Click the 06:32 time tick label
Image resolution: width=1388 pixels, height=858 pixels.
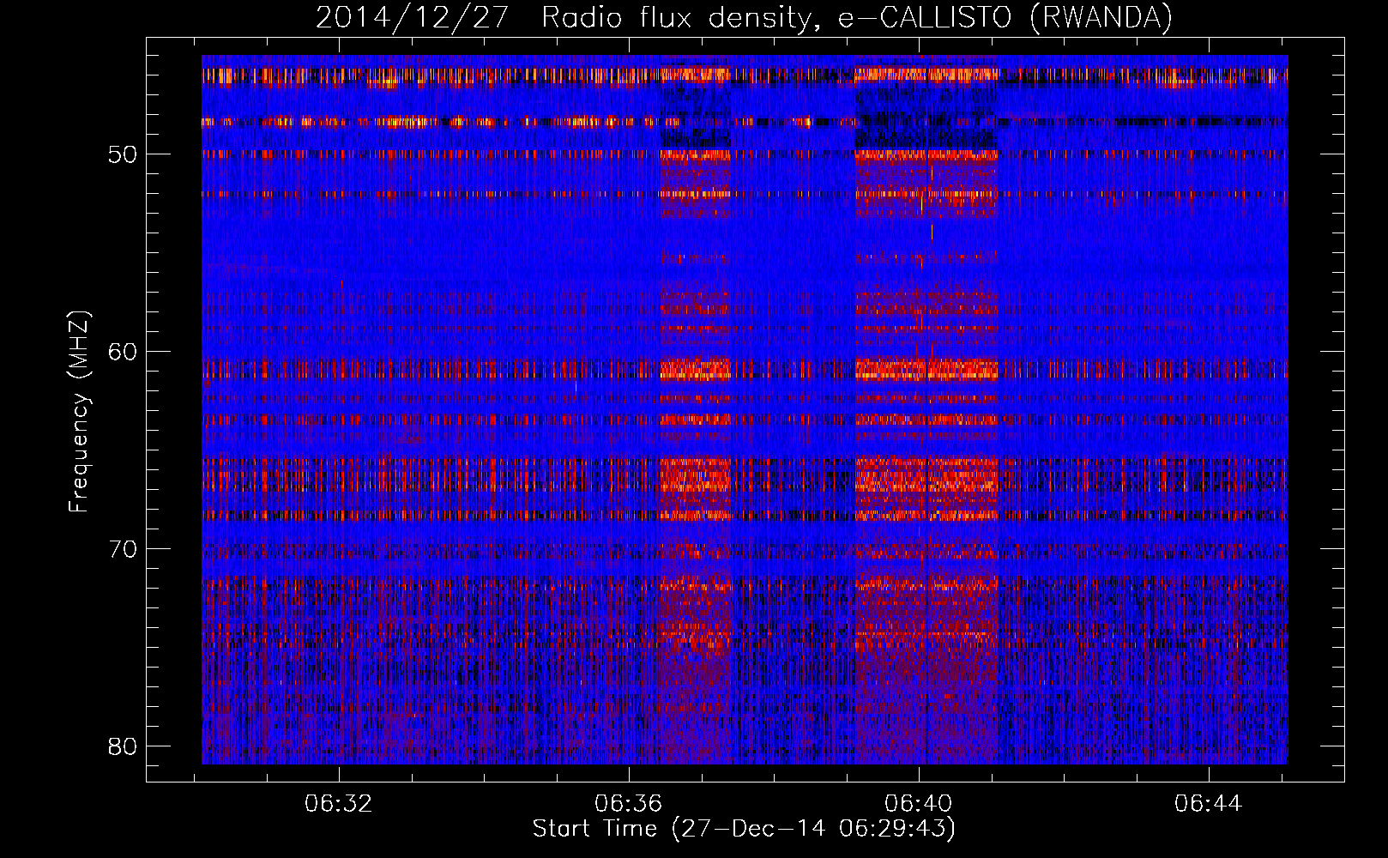tap(339, 804)
